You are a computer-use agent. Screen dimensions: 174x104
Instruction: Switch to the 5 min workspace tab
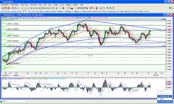coord(3,11)
